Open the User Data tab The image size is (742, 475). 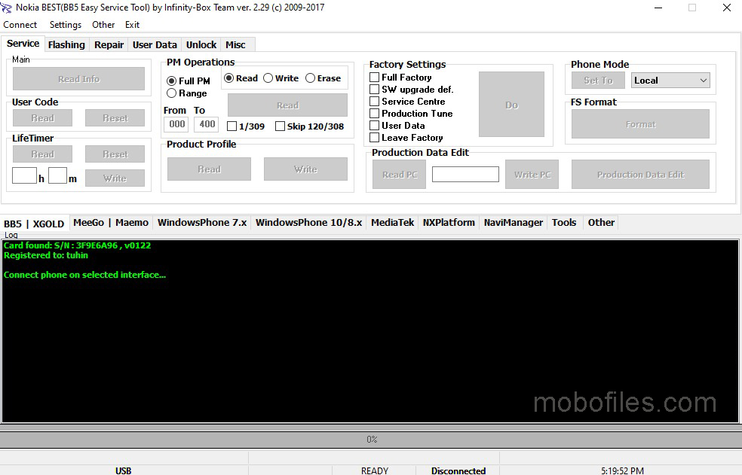tap(155, 45)
